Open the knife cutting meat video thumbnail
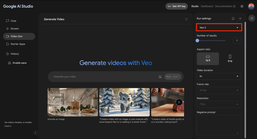The width and height of the screenshot is (257, 139). click(167, 102)
